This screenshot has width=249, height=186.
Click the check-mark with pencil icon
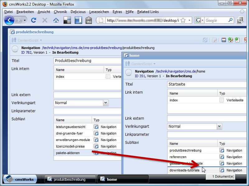(x=231, y=40)
